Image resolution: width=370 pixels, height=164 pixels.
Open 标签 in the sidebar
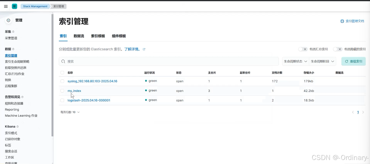point(8,145)
